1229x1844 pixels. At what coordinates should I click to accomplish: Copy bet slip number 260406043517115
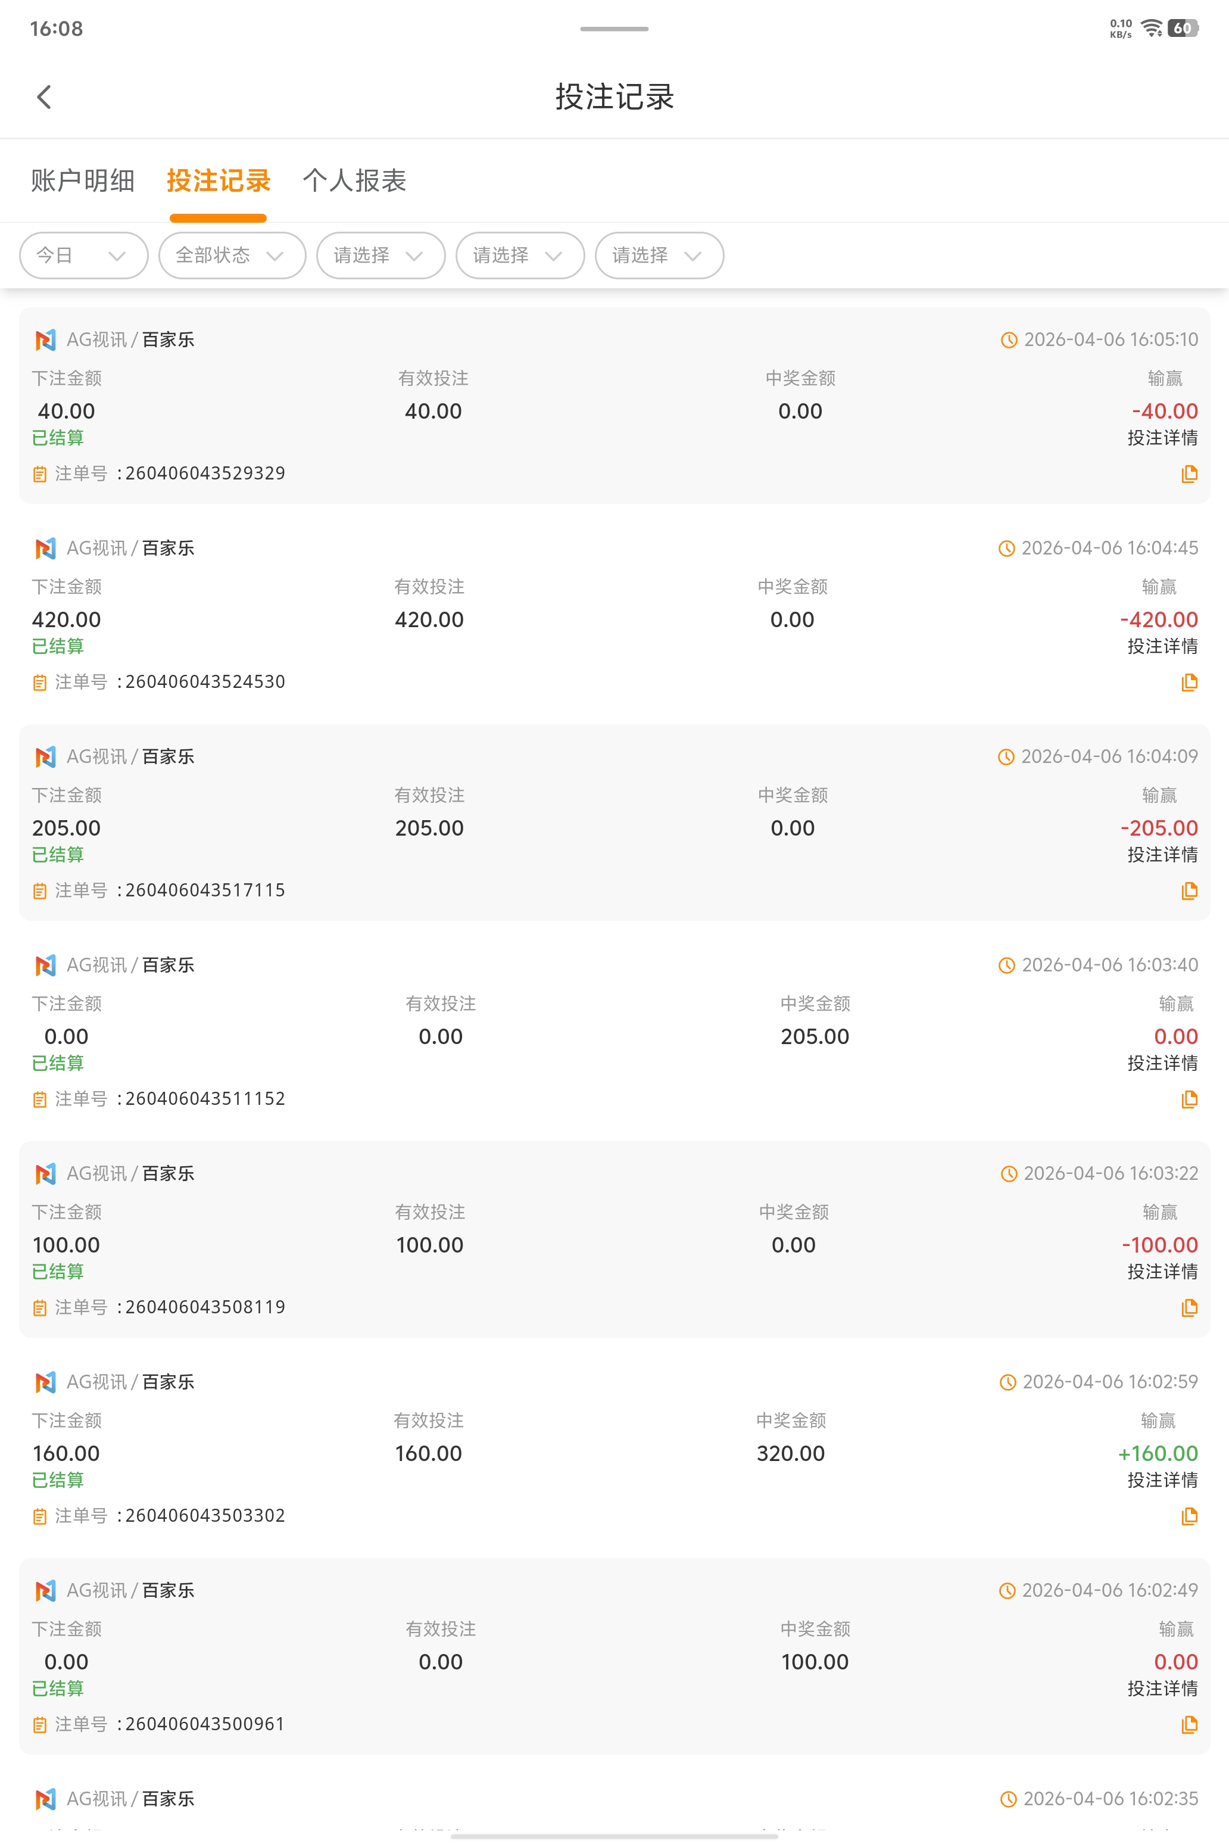[1189, 890]
